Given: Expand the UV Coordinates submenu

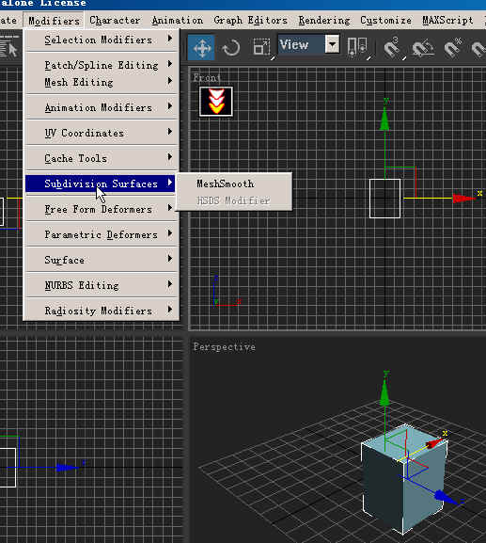Looking at the screenshot, I should click(x=102, y=133).
